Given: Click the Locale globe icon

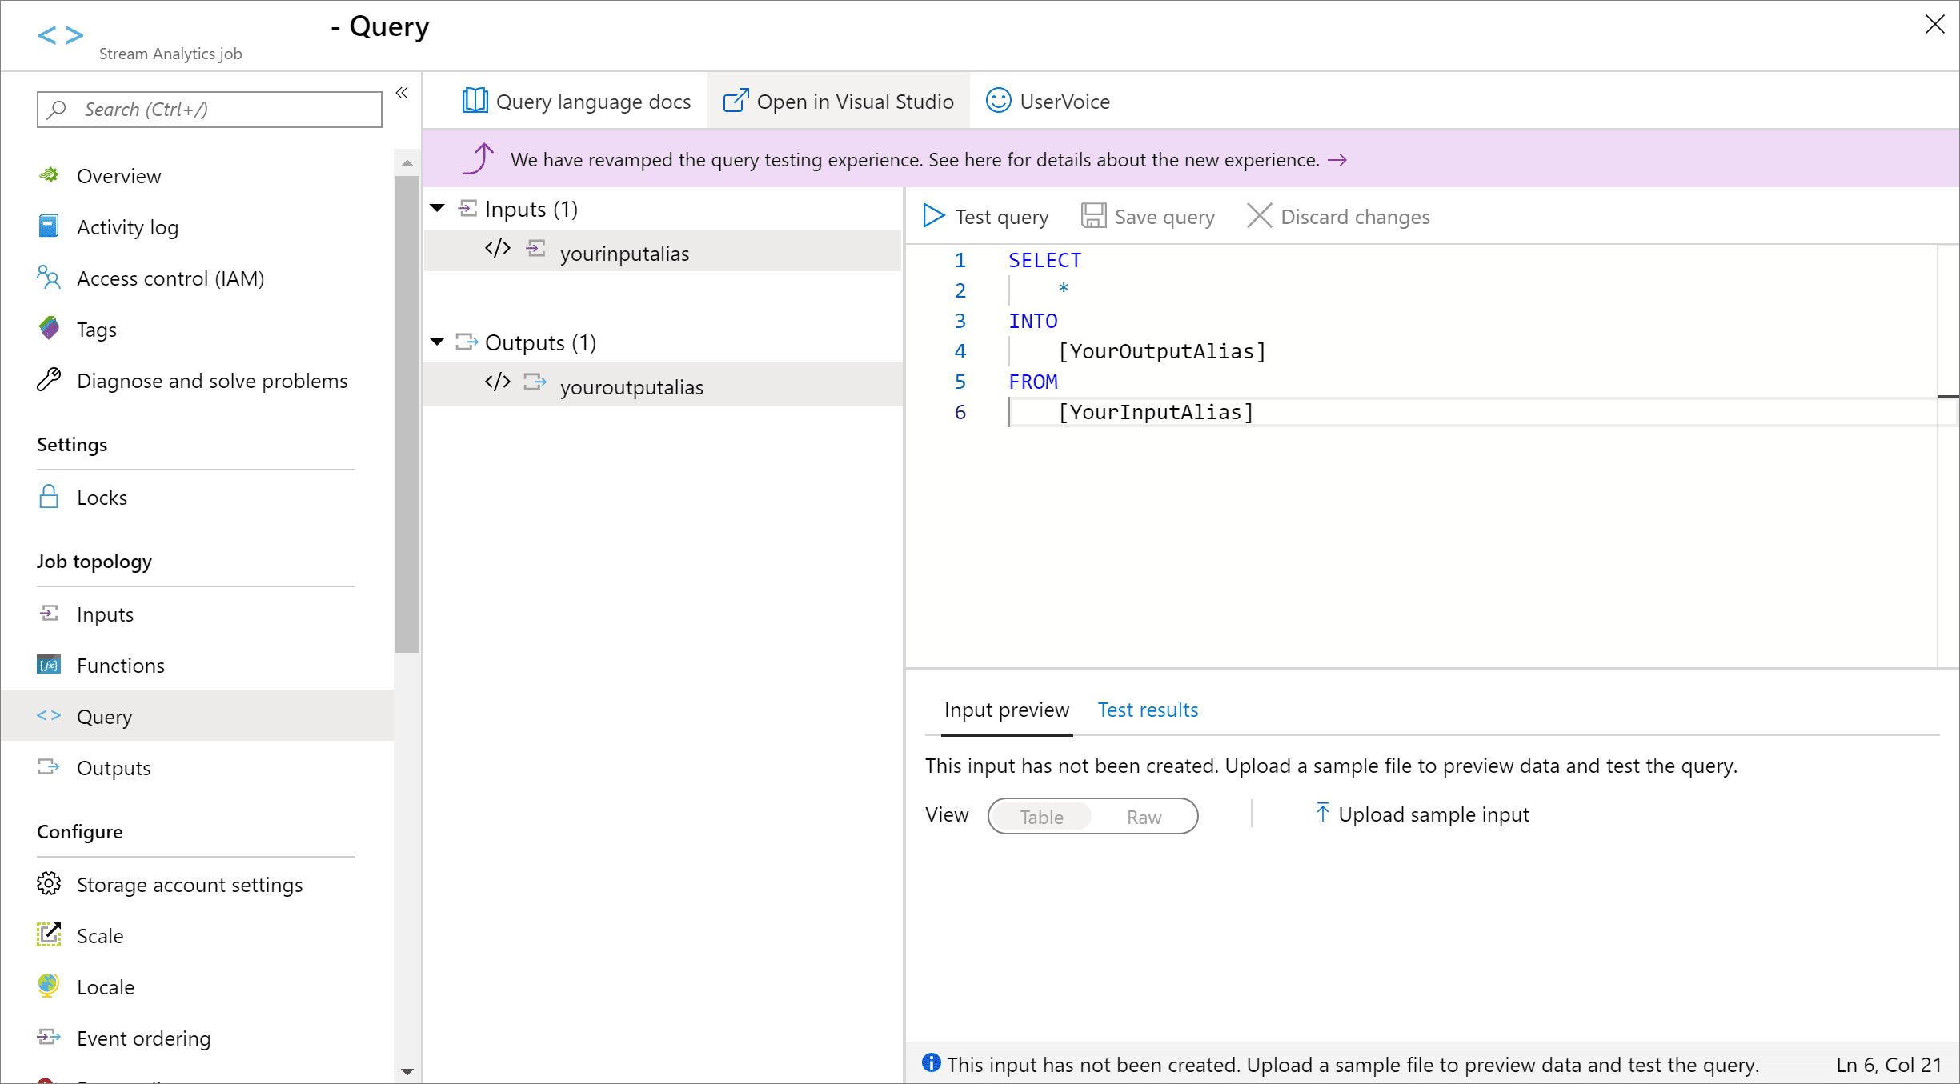Looking at the screenshot, I should coord(49,986).
